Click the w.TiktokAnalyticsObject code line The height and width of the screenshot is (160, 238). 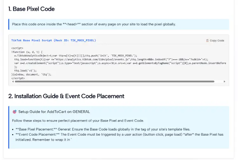(x=76, y=56)
